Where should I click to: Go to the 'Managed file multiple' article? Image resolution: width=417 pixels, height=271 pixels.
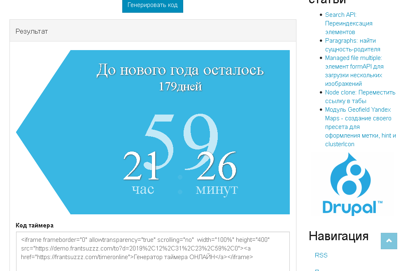pos(354,71)
